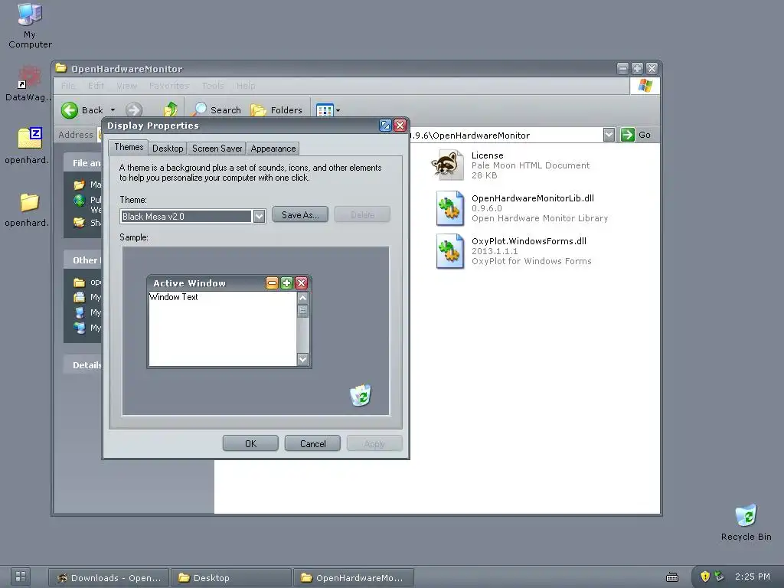Open the Edit menu in Explorer

pos(96,86)
